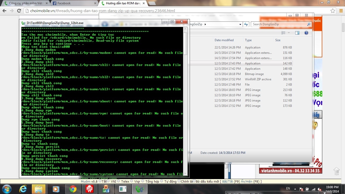Viewport: 345px width, 194px height.
Task: Click the network signal tray icon
Action: [313, 189]
